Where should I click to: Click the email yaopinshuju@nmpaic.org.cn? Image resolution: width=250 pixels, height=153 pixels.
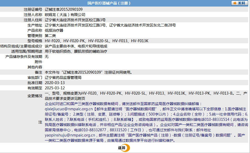[x=70, y=135]
